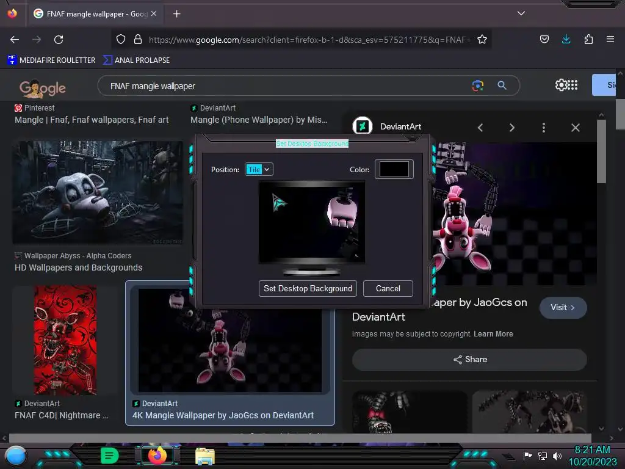Click the Google doodle logo
Image resolution: width=625 pixels, height=469 pixels.
(43, 88)
